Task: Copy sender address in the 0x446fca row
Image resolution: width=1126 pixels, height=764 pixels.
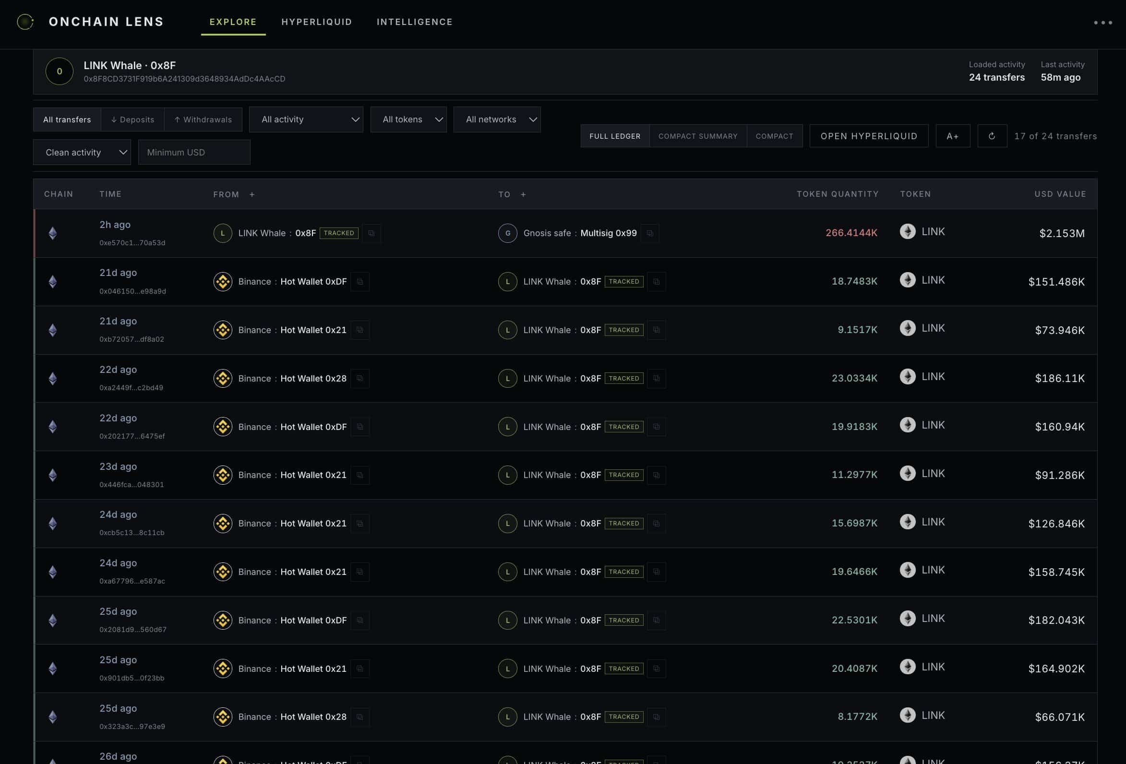Action: point(360,475)
